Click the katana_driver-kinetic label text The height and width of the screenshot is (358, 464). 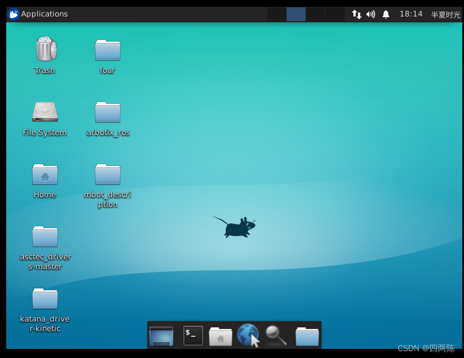44,324
